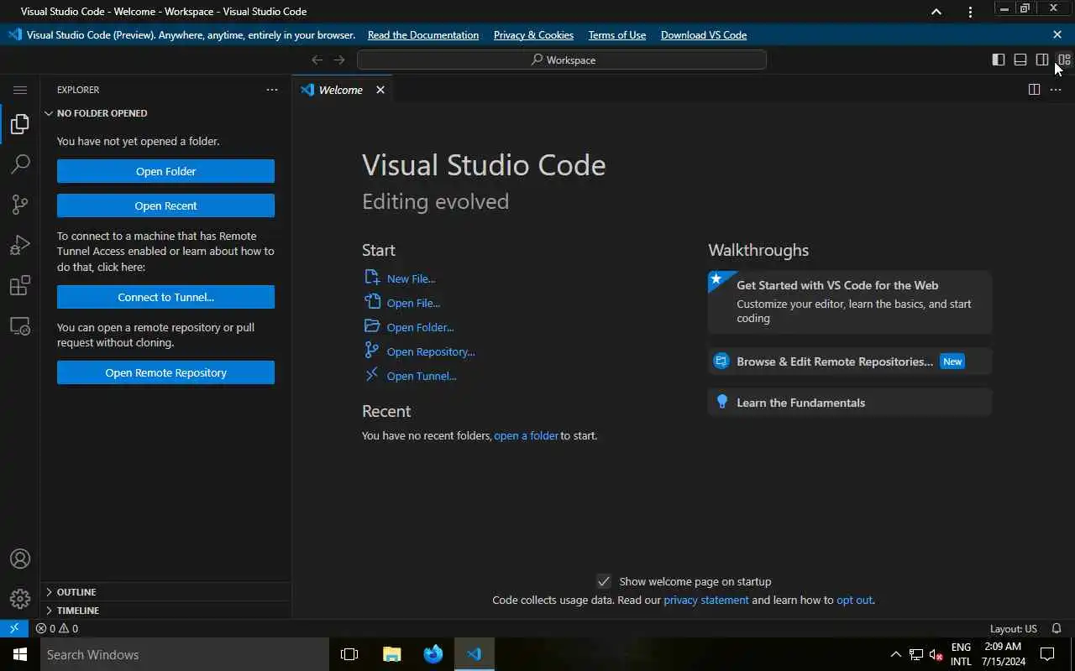
Task: Open the Extensions view icon
Action: [x=20, y=286]
